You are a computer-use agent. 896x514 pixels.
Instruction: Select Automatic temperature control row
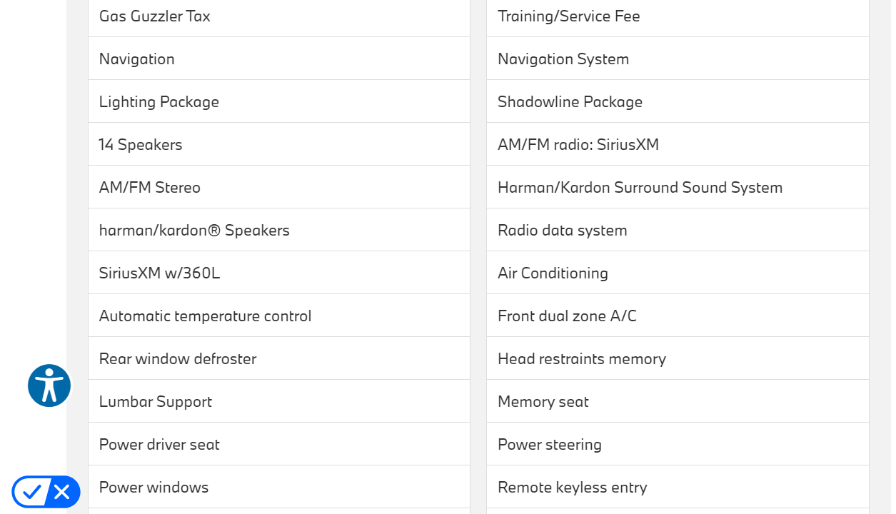[205, 316]
